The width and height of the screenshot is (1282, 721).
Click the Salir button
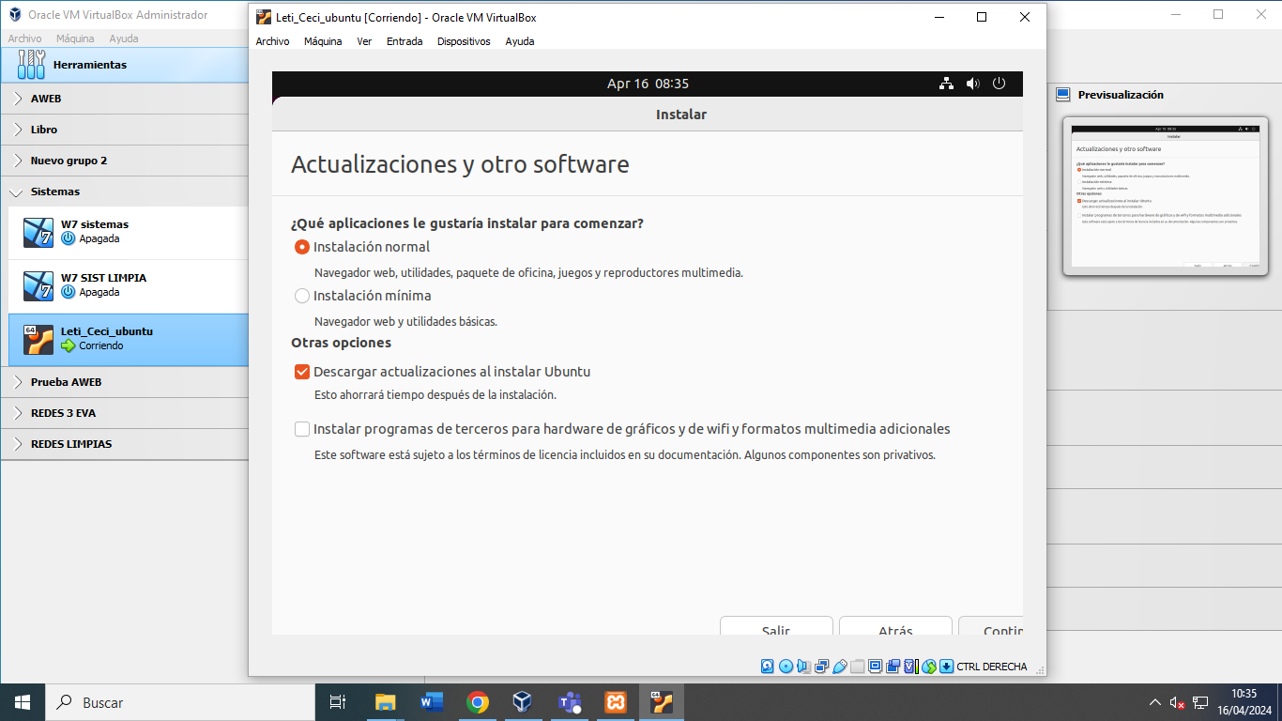[776, 629]
